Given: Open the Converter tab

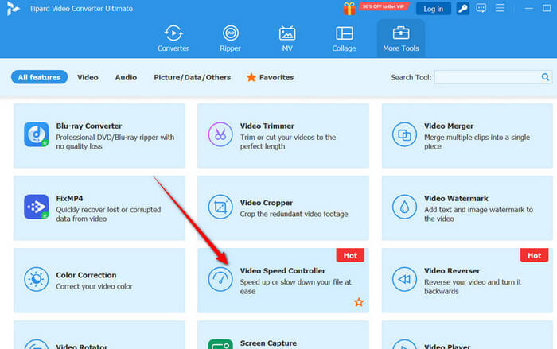Looking at the screenshot, I should (173, 39).
